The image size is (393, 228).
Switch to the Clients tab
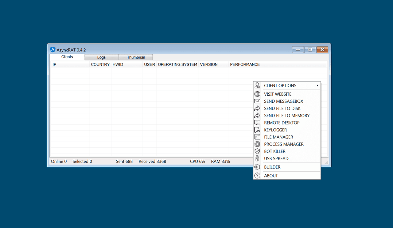point(67,57)
